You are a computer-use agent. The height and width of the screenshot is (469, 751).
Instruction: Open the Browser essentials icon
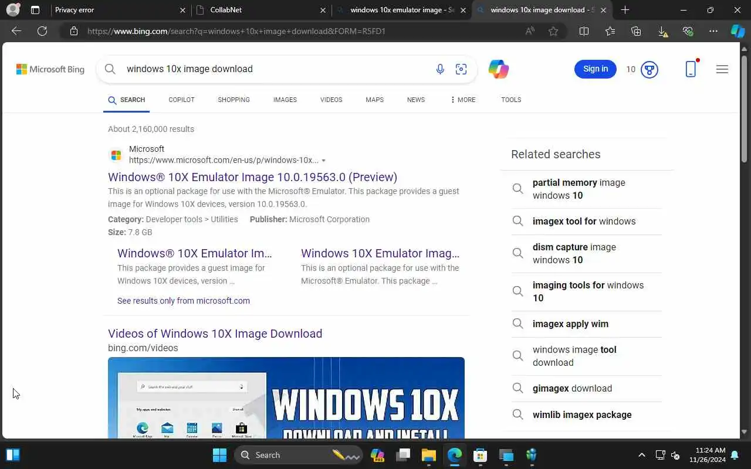click(688, 31)
